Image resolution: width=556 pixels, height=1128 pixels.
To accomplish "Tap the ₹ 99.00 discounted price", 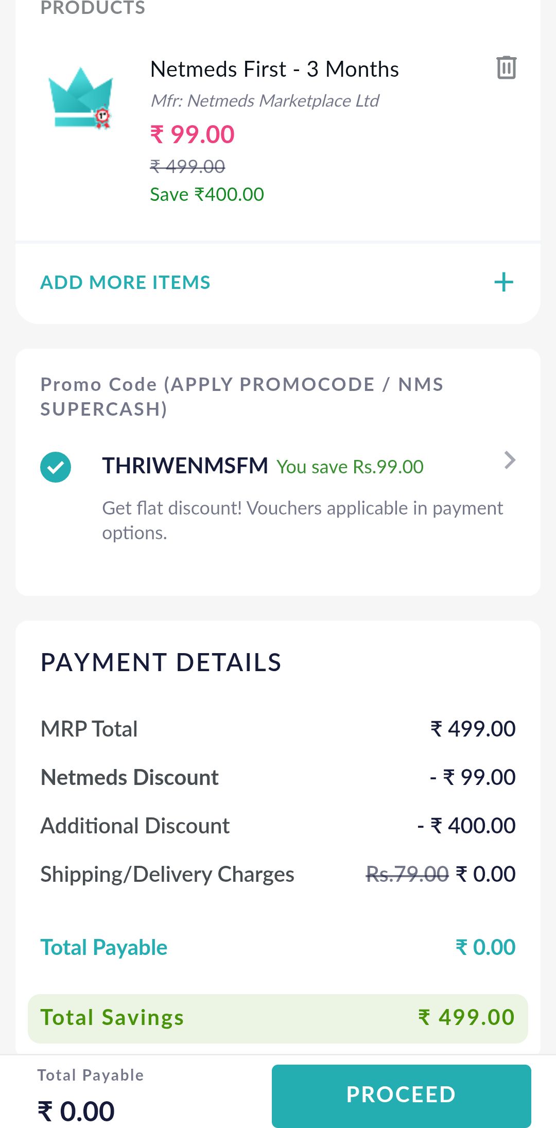I will coord(192,134).
